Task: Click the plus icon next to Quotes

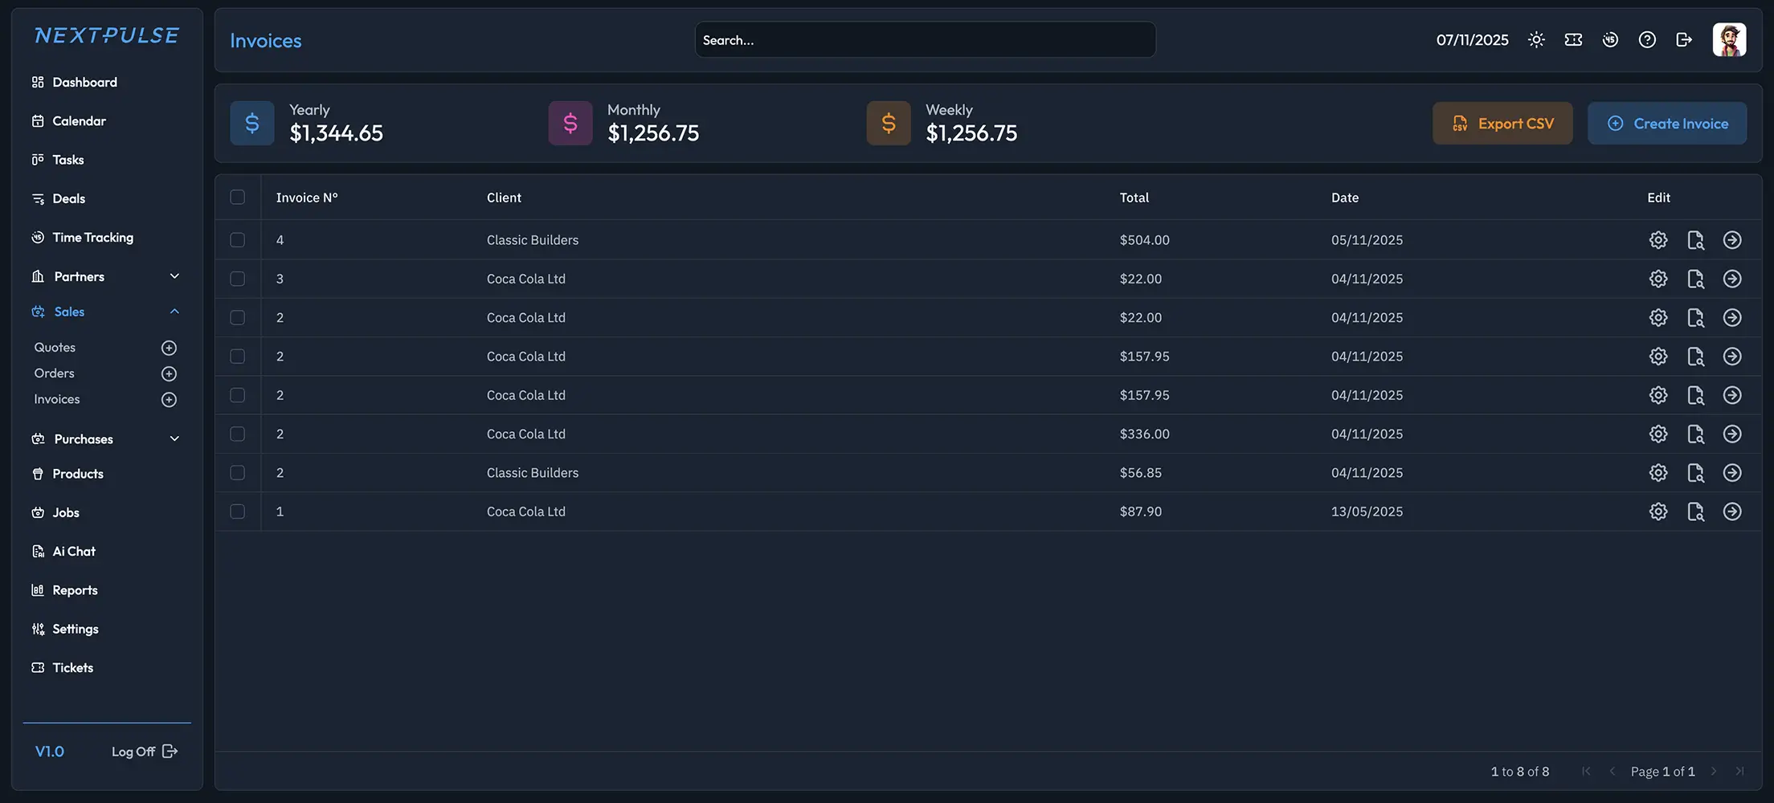Action: click(x=169, y=347)
